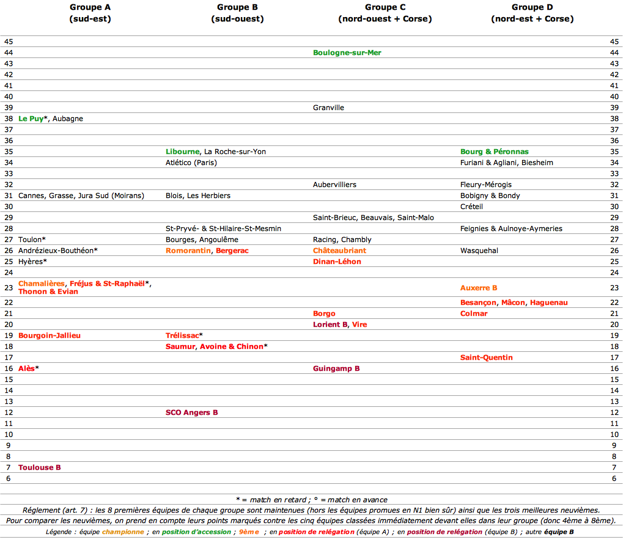
Task: Click Auxerre B in Groupe D
Action: pos(479,288)
